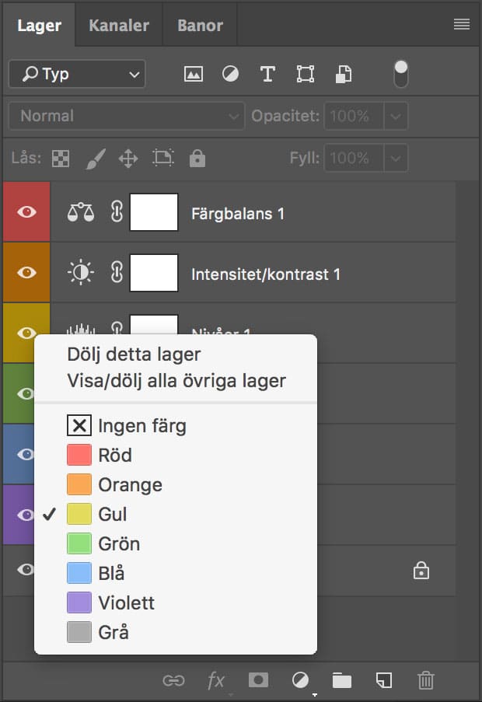This screenshot has width=482, height=702.
Task: Click the Färgbalans 1 balance scale icon
Action: (x=81, y=212)
